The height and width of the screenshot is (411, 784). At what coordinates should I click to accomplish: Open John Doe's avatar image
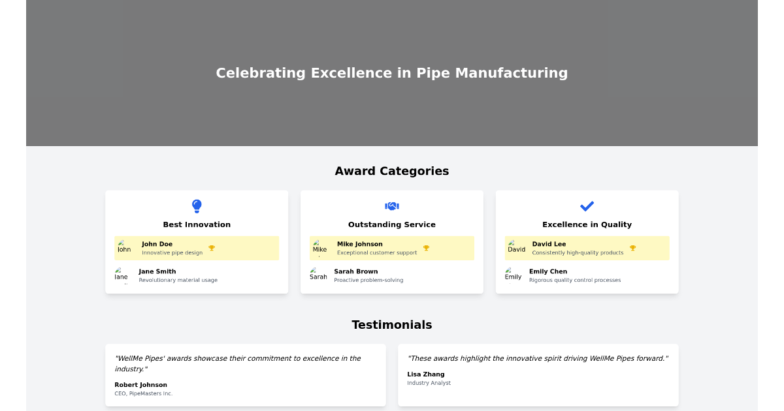coord(124,248)
